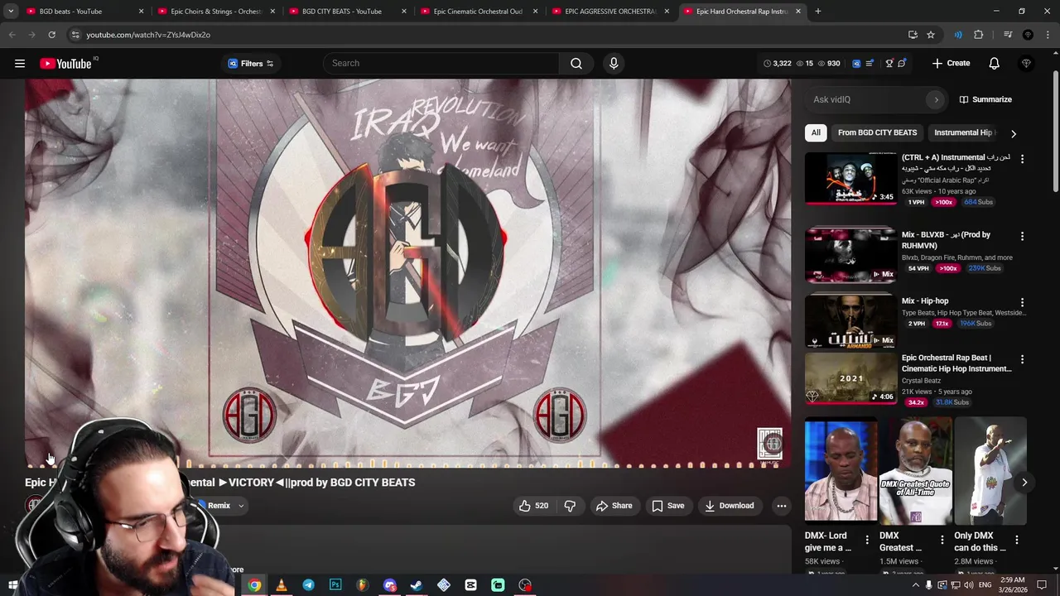The height and width of the screenshot is (596, 1060).
Task: Advance the filter chips with right chevron
Action: [x=1014, y=133]
